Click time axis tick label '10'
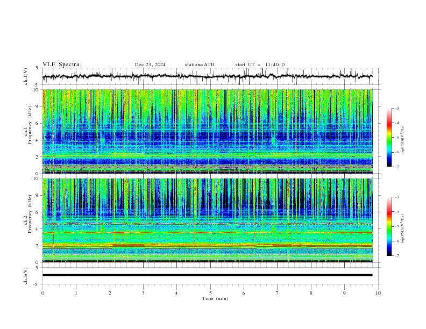 pos(378,293)
